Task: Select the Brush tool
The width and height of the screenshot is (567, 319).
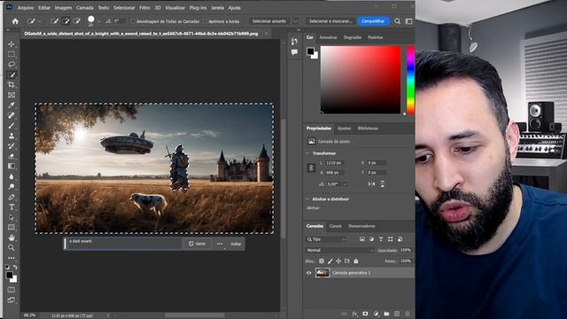Action: (x=12, y=126)
